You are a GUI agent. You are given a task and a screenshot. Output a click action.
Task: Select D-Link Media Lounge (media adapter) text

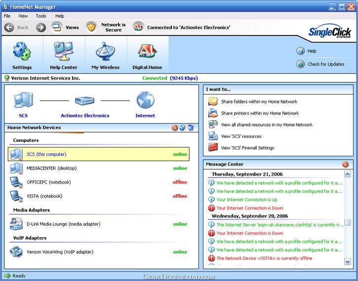[64, 224]
